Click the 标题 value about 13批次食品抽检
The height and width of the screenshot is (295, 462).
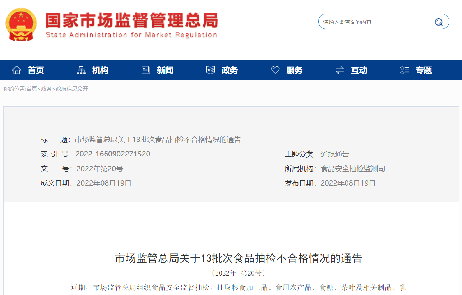tap(158, 140)
